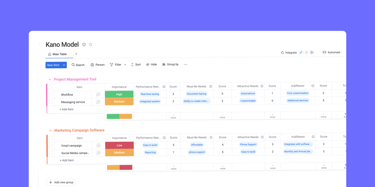This screenshot has width=375, height=187.
Task: Select the Jira integration icon
Action: tap(301, 52)
